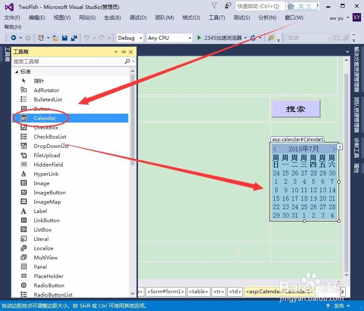Open the 视图(V) menu

coord(62,18)
